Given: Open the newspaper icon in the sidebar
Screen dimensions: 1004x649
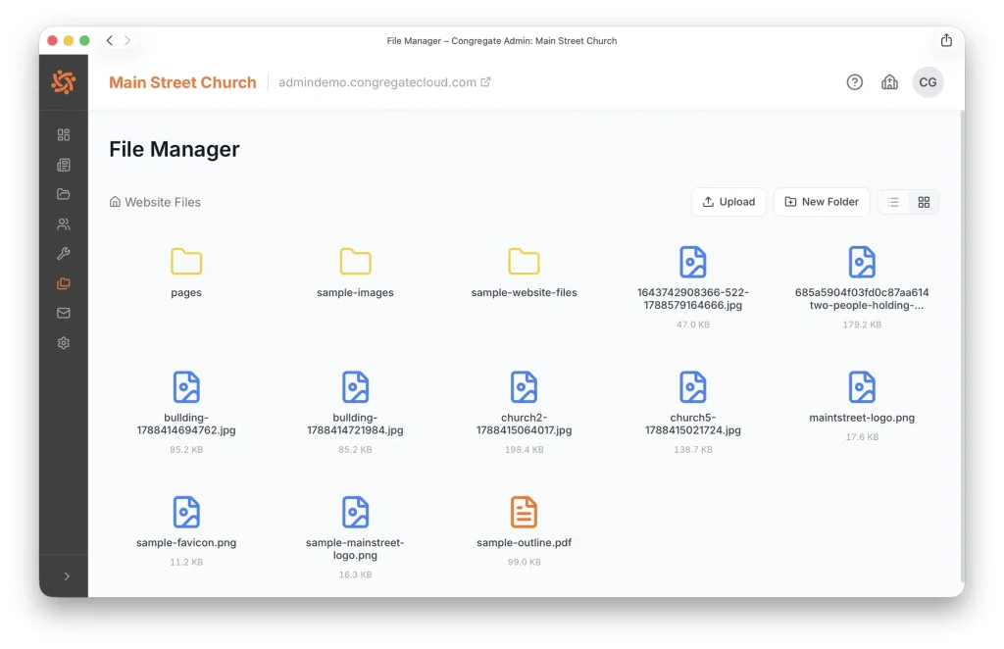Looking at the screenshot, I should click(64, 165).
